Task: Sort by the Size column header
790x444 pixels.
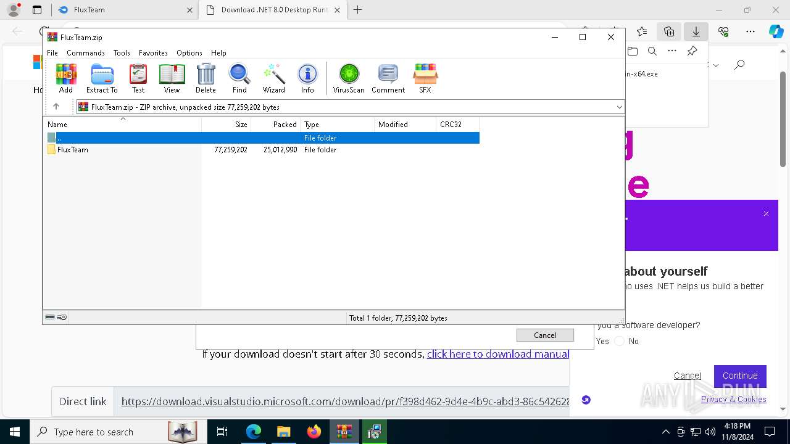Action: [x=227, y=124]
